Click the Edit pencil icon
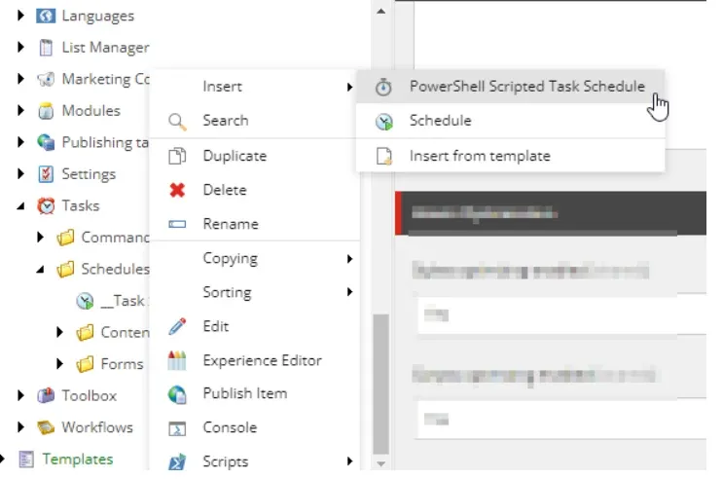723x479 pixels. point(177,326)
